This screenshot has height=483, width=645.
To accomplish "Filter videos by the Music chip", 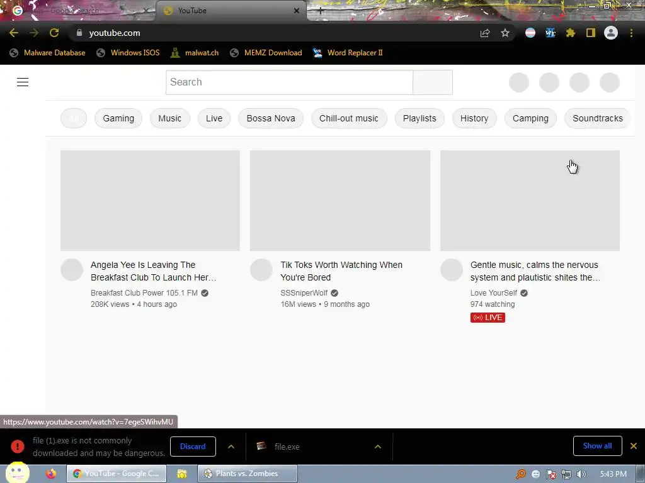I will coord(170,118).
